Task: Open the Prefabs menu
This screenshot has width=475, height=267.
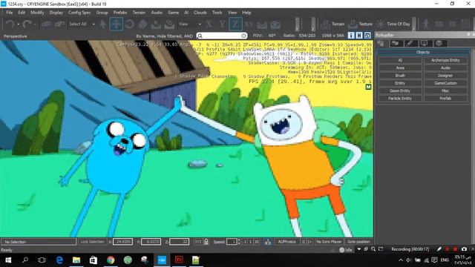Action: point(120,13)
